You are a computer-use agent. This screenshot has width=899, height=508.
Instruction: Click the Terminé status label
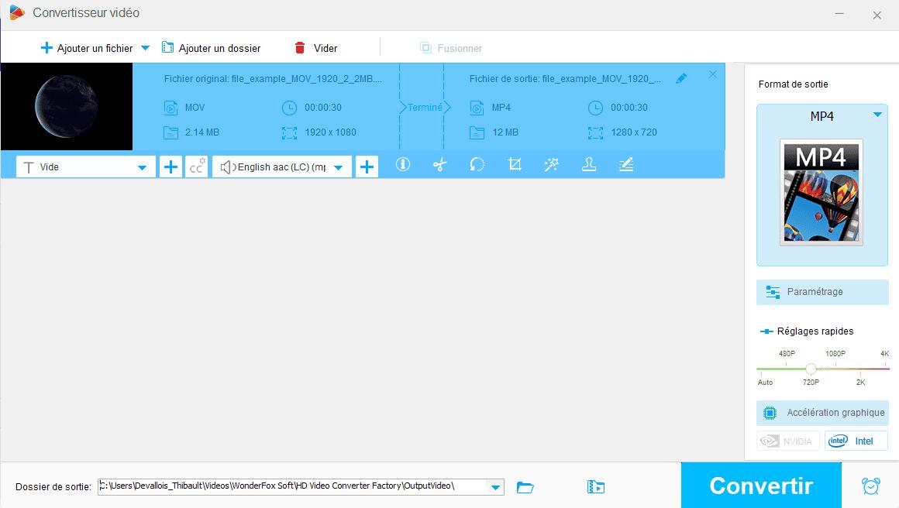[425, 108]
